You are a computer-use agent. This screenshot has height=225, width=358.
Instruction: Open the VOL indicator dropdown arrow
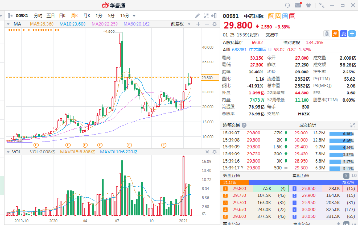8,152
